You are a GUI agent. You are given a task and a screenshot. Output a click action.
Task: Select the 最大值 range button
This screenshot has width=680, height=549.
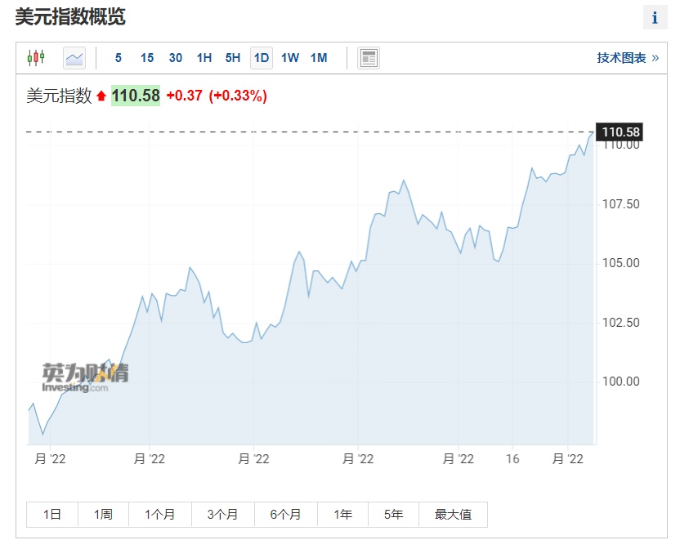[453, 515]
